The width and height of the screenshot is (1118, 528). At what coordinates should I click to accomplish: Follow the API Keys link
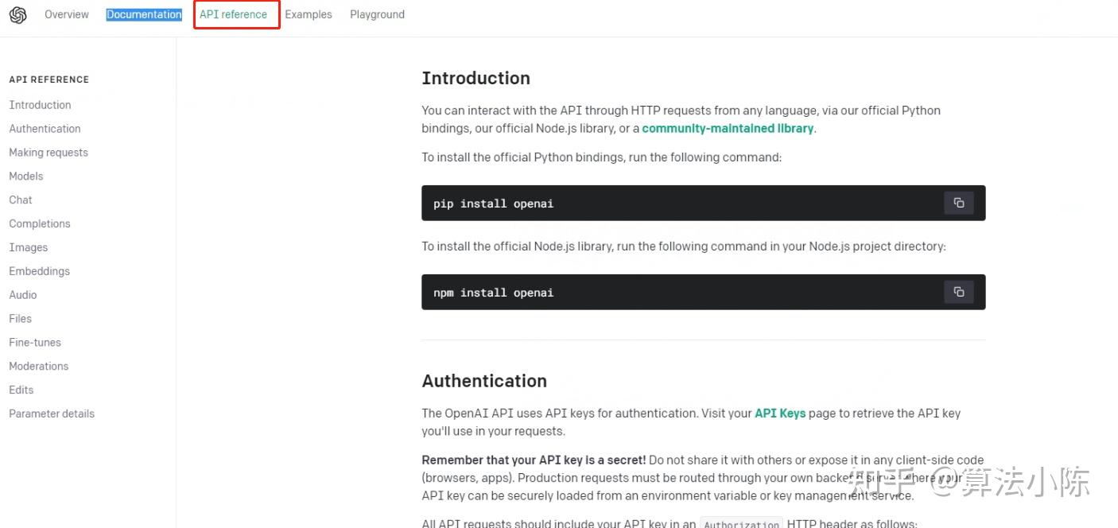point(780,413)
